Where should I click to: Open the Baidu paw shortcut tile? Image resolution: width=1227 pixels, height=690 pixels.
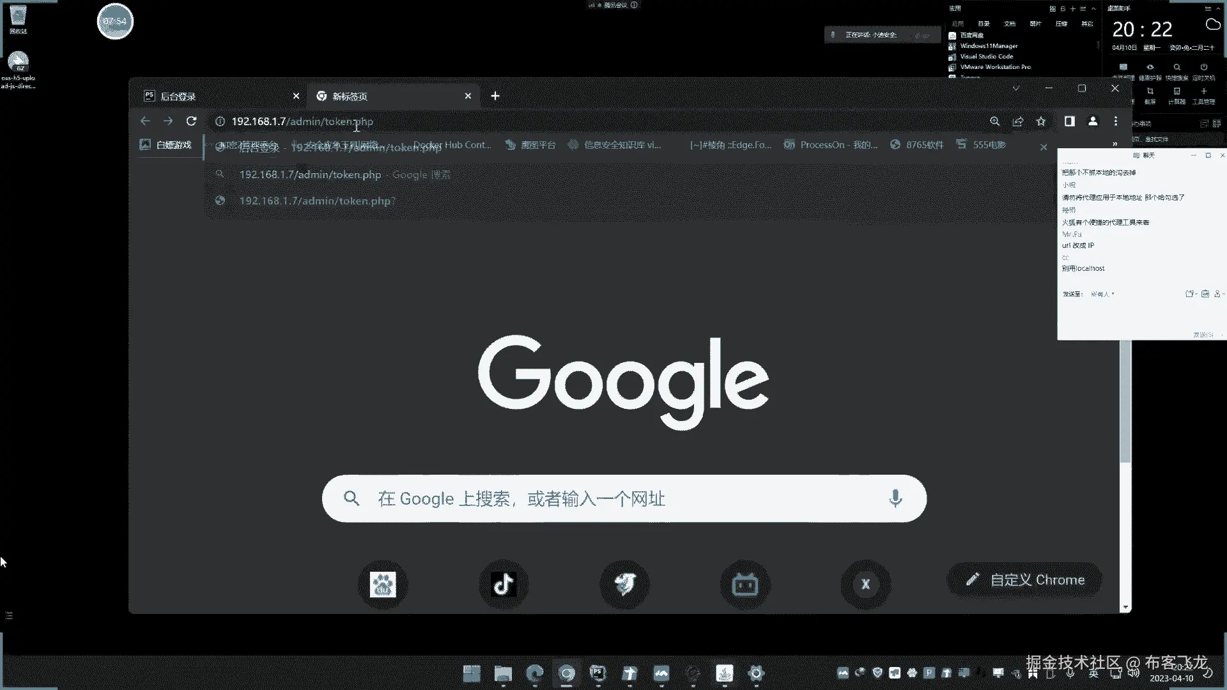pos(383,584)
